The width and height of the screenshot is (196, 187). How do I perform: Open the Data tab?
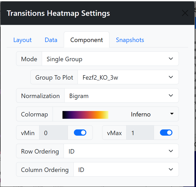coord(51,40)
